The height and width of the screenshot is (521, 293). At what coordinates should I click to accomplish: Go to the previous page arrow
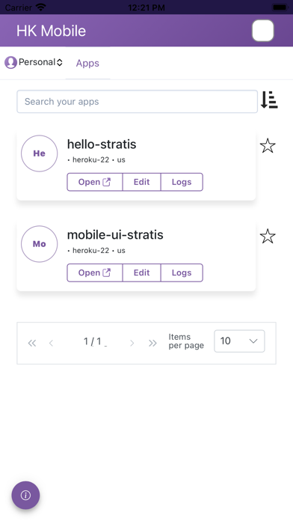point(51,343)
